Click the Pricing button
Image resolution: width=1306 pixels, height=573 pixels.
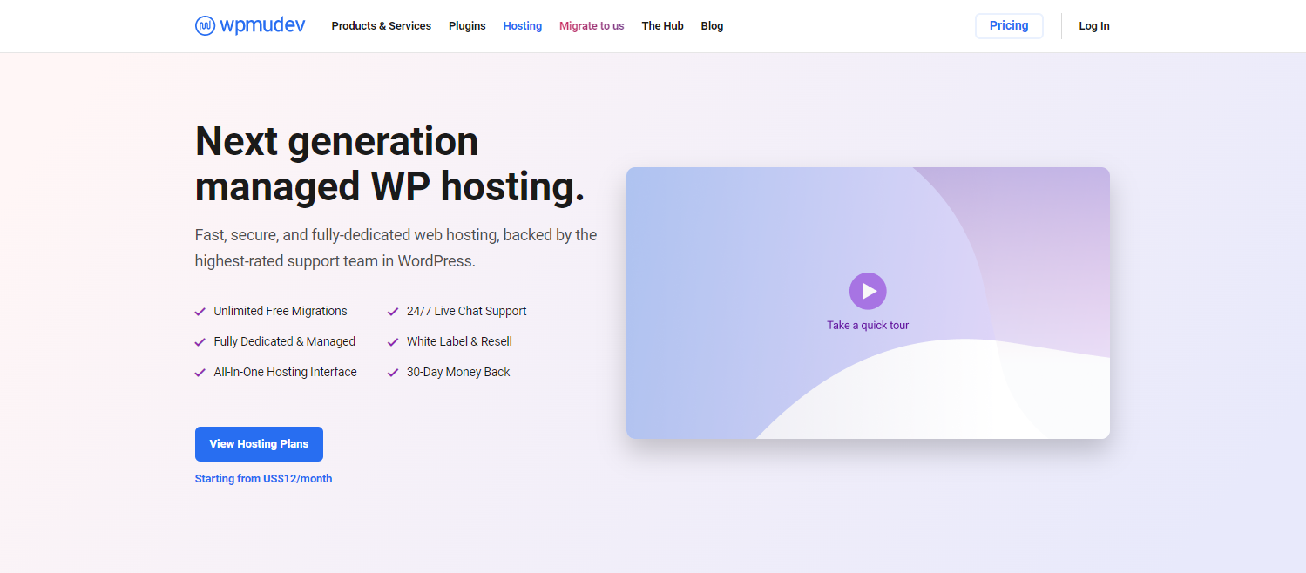(1009, 26)
